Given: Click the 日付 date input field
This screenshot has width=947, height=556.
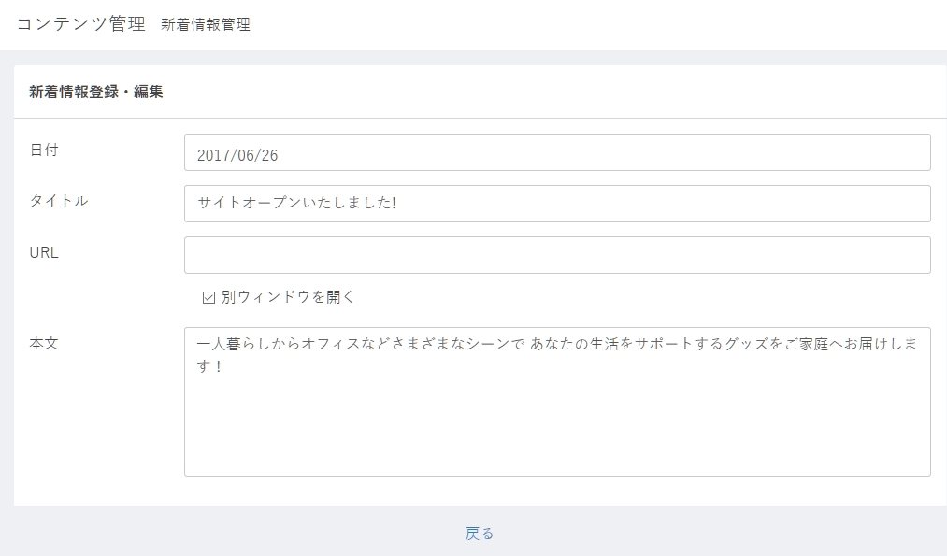Looking at the screenshot, I should [x=557, y=152].
